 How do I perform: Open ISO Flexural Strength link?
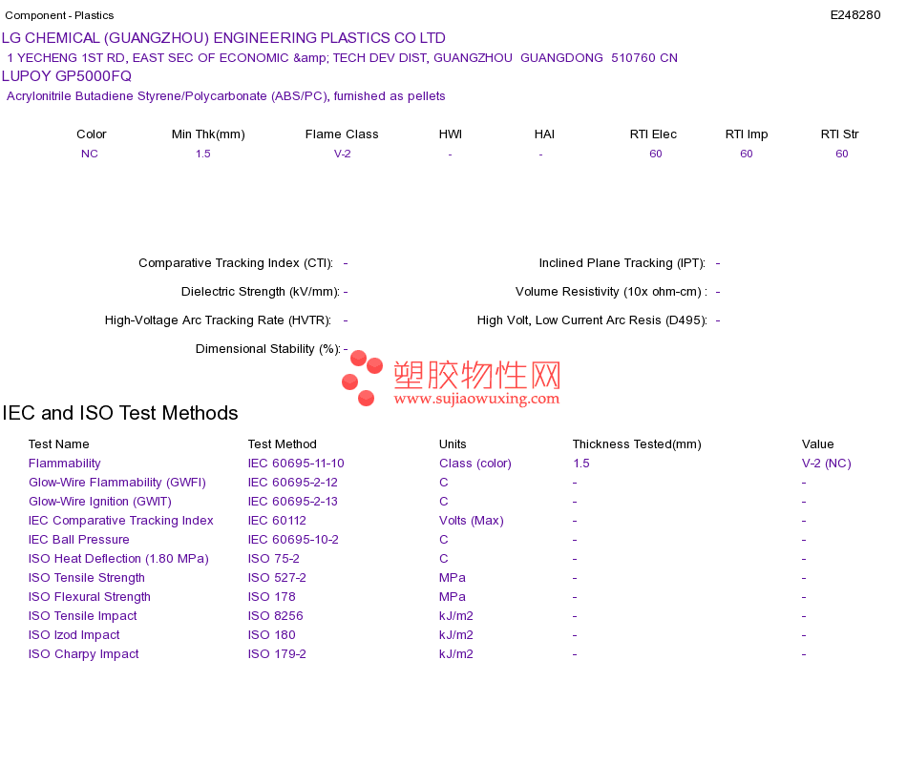90,596
